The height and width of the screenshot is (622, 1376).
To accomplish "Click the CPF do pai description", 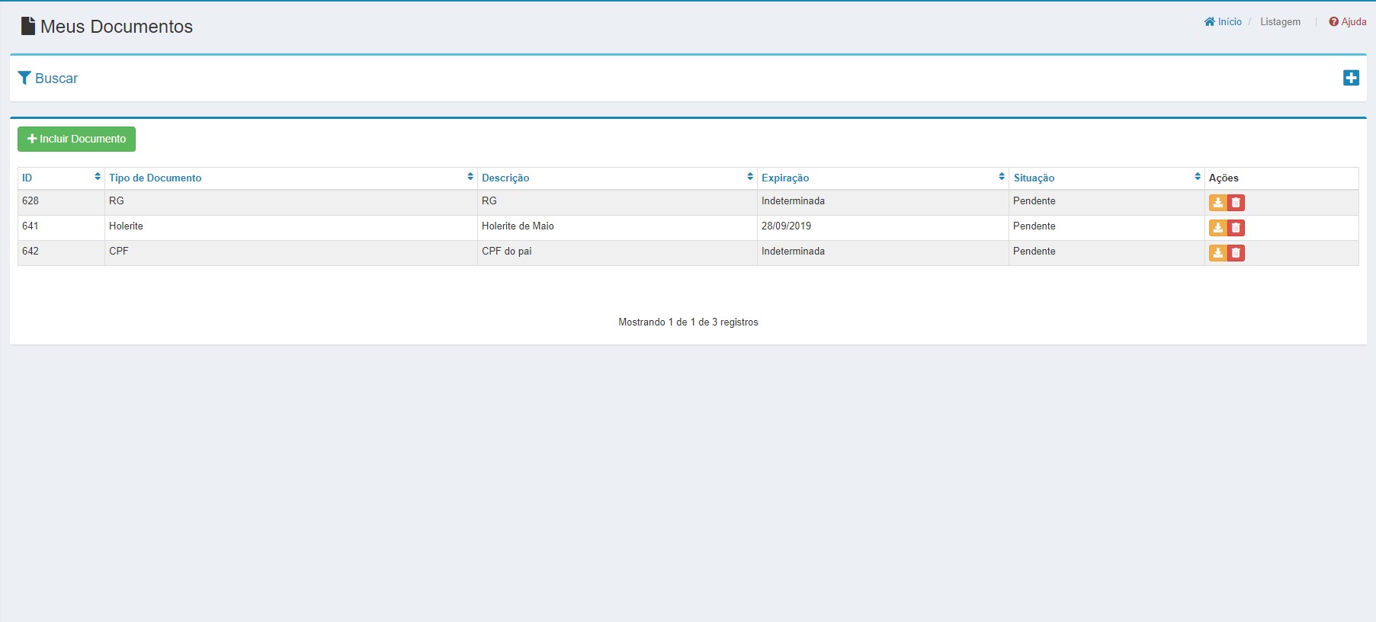I will (x=507, y=251).
